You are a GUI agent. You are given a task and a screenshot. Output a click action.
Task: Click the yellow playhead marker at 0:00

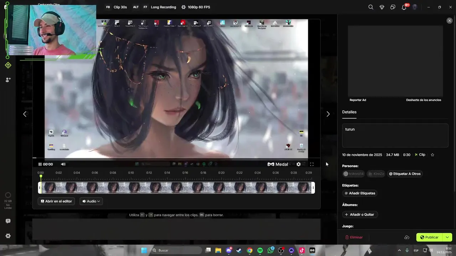(x=41, y=176)
